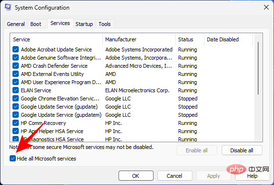The height and width of the screenshot is (185, 274).
Task: Go to the Startup tab
Action: 84,24
